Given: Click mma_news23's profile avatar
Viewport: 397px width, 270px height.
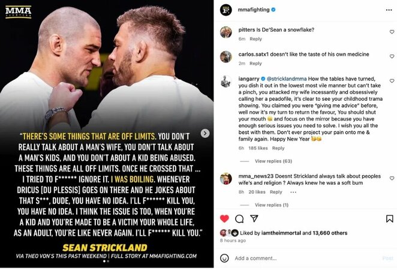Looking at the screenshot, I should (225, 178).
